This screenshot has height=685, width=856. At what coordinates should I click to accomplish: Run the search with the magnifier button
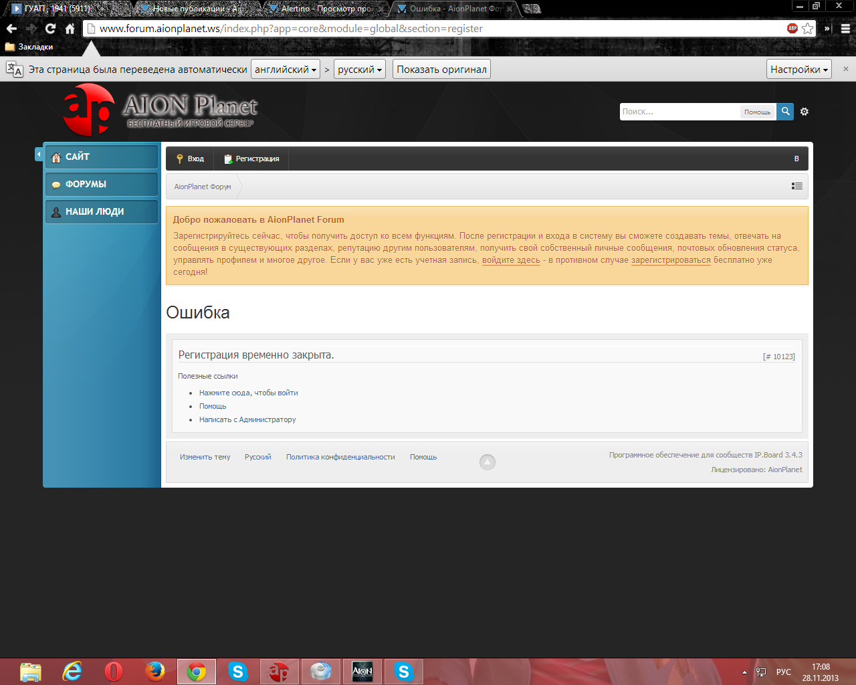click(785, 112)
